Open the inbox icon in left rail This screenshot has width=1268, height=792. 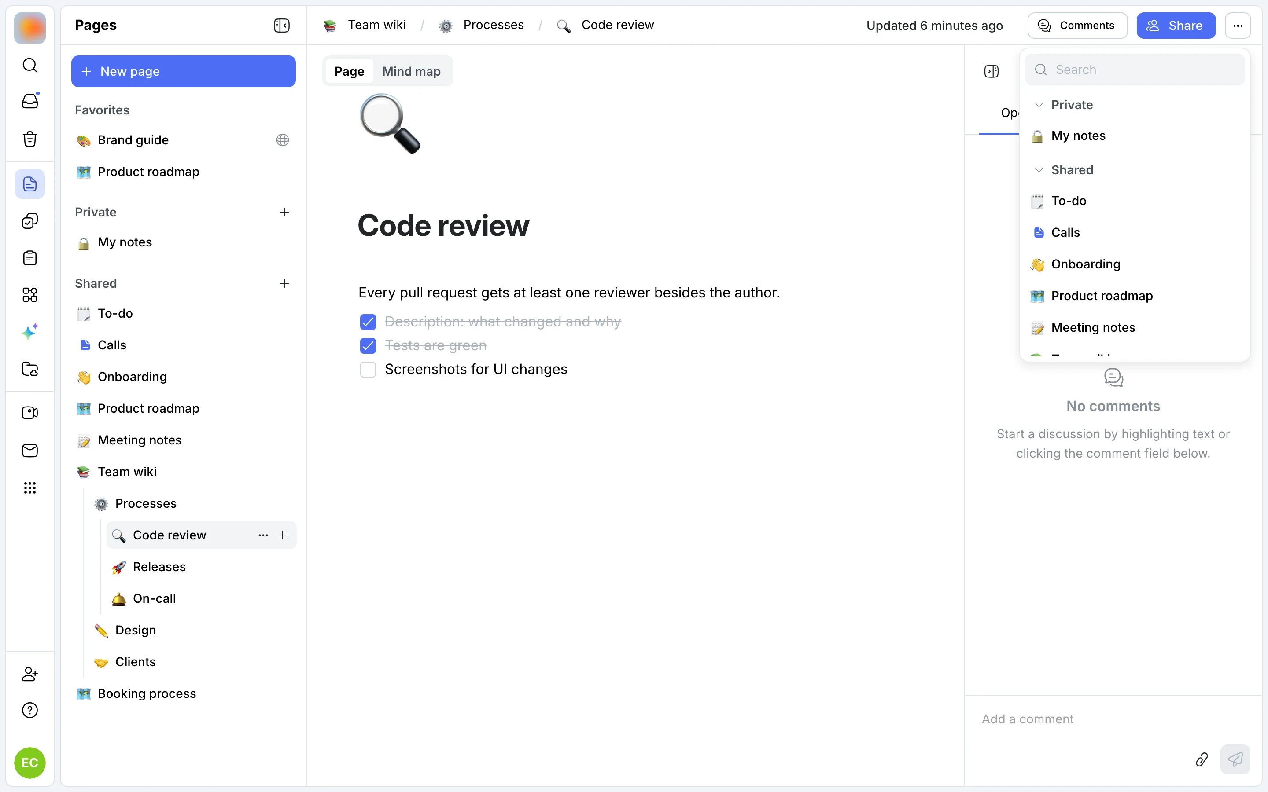tap(30, 101)
